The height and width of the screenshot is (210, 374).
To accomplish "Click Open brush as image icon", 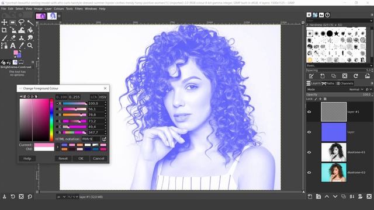I will (368, 76).
